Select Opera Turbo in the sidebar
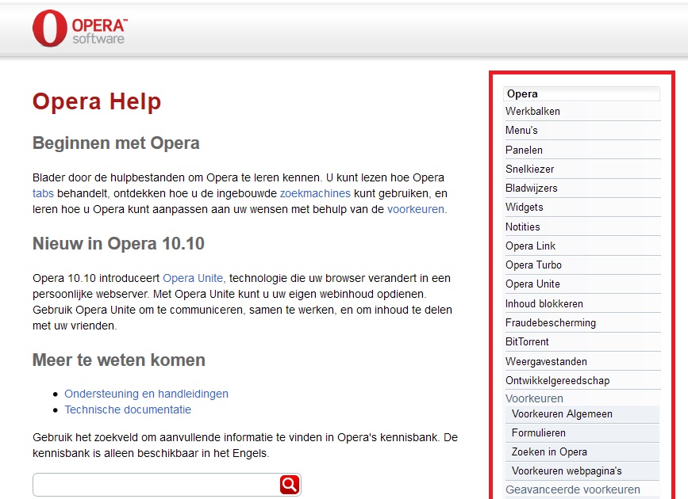This screenshot has height=499, width=688. coord(532,265)
